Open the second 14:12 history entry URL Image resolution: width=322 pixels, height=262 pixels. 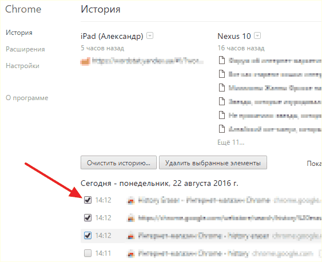coord(230,218)
